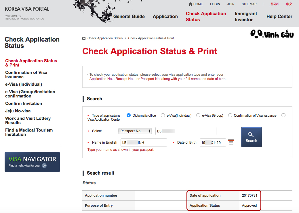Click the VISA NAVIGATOR go arrow
Image resolution: width=299 pixels, height=213 pixels.
[44, 165]
